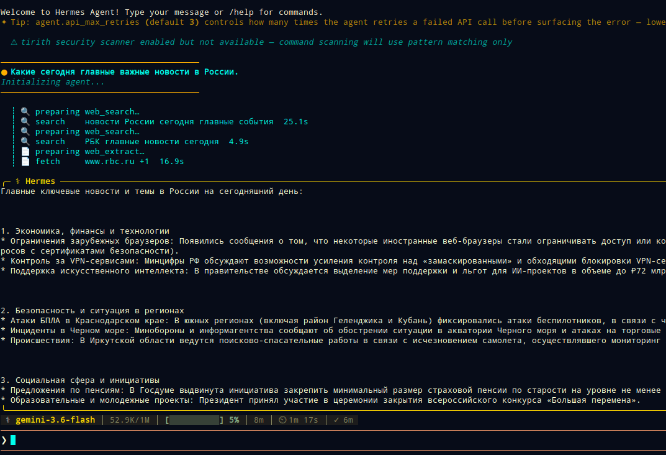666x455 pixels.
Task: Click the context usage progress bar at 5%
Action: [194, 420]
